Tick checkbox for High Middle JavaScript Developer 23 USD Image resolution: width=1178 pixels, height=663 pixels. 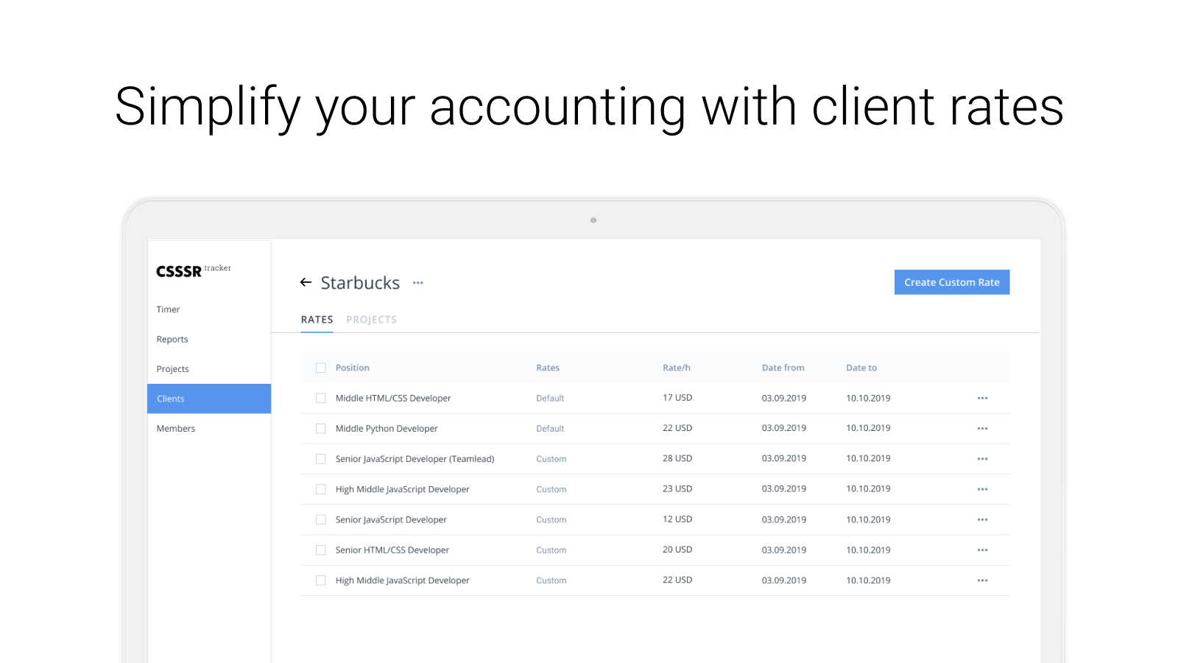coord(321,489)
